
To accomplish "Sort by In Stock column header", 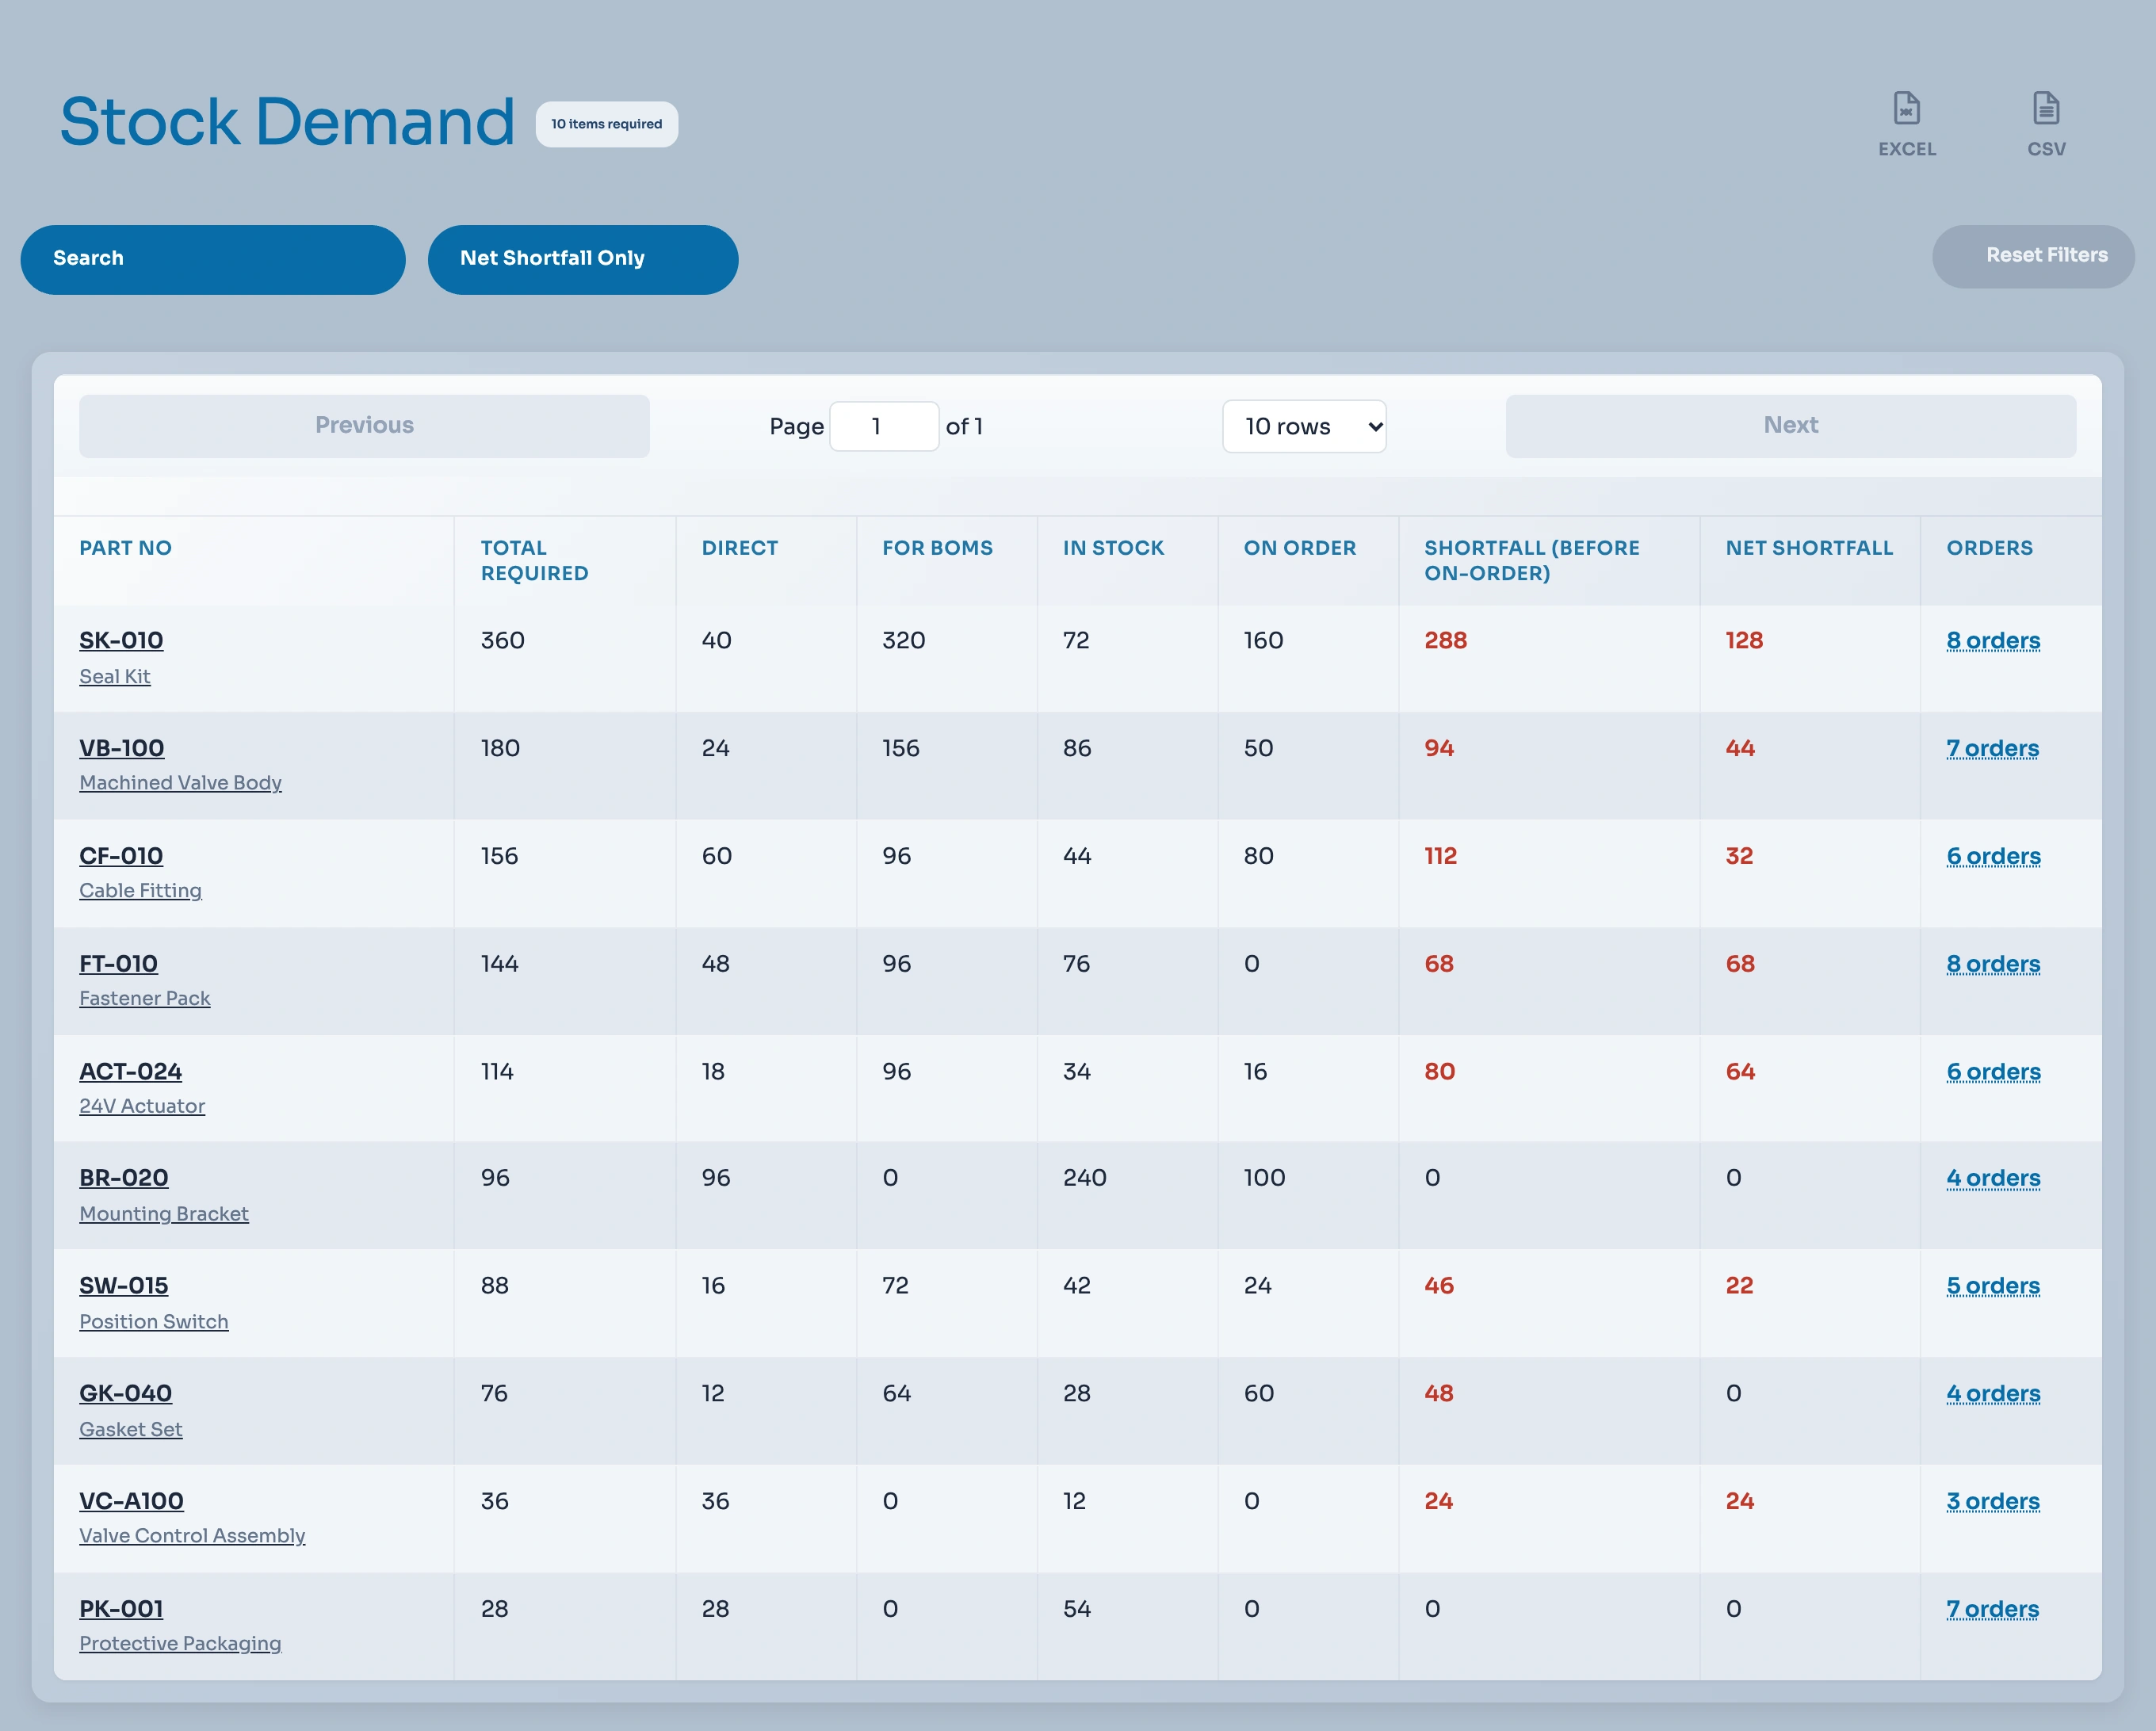I will tap(1113, 548).
